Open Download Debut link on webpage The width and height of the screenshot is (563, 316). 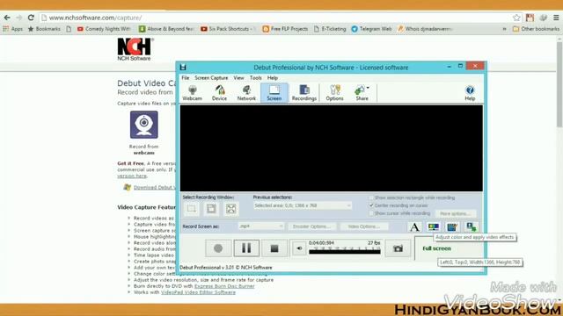pyautogui.click(x=155, y=187)
